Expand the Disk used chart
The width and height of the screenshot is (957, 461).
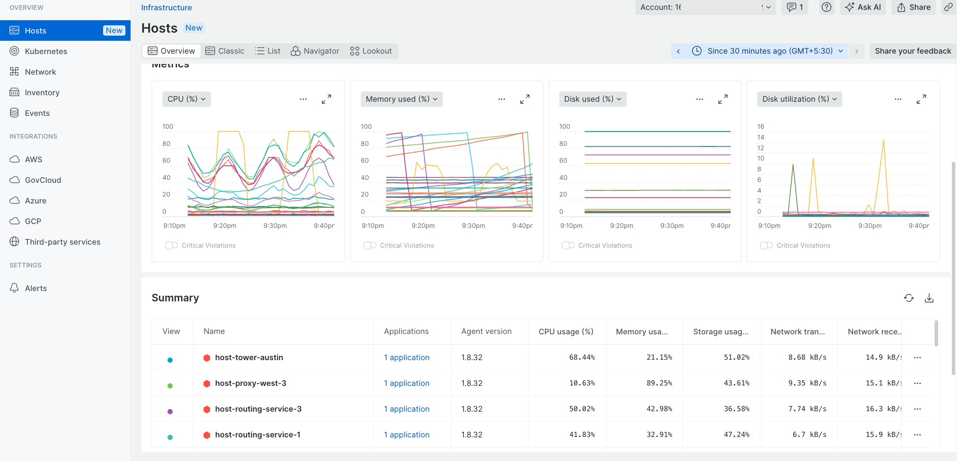[x=723, y=99]
